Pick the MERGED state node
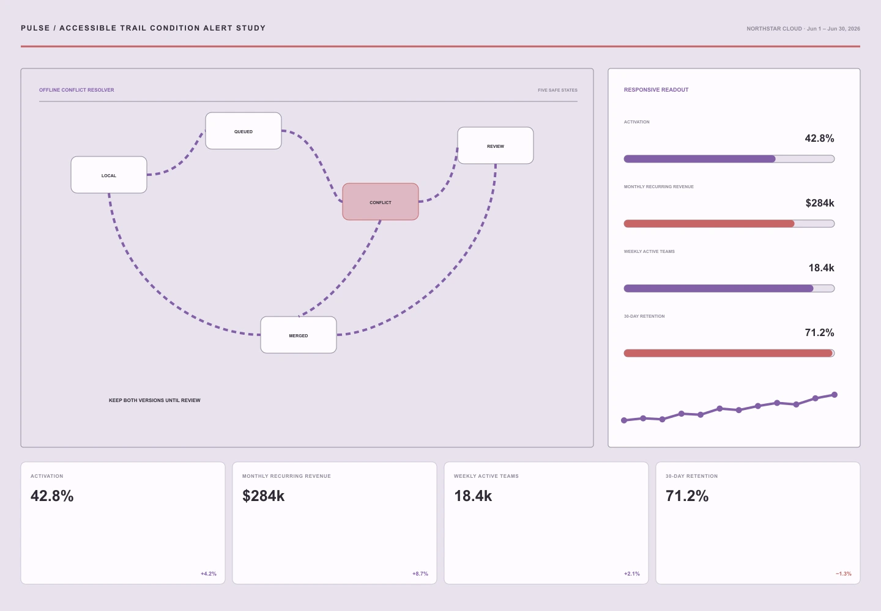The height and width of the screenshot is (611, 881). pos(299,335)
